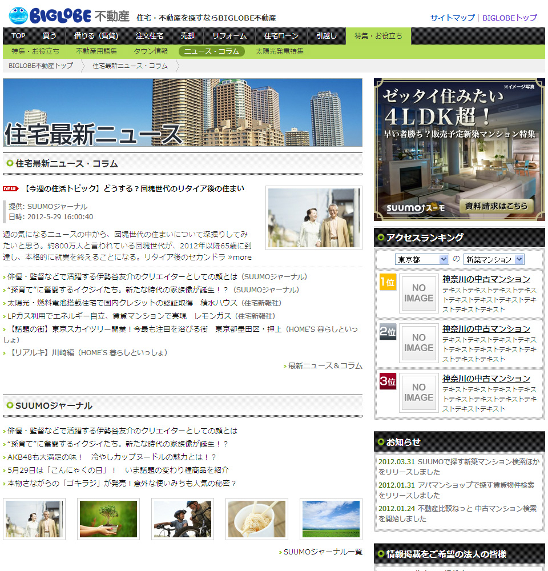Open the first-ranked 神奈川の中古マンション link
Screen dimensions: 548x571
click(x=486, y=279)
